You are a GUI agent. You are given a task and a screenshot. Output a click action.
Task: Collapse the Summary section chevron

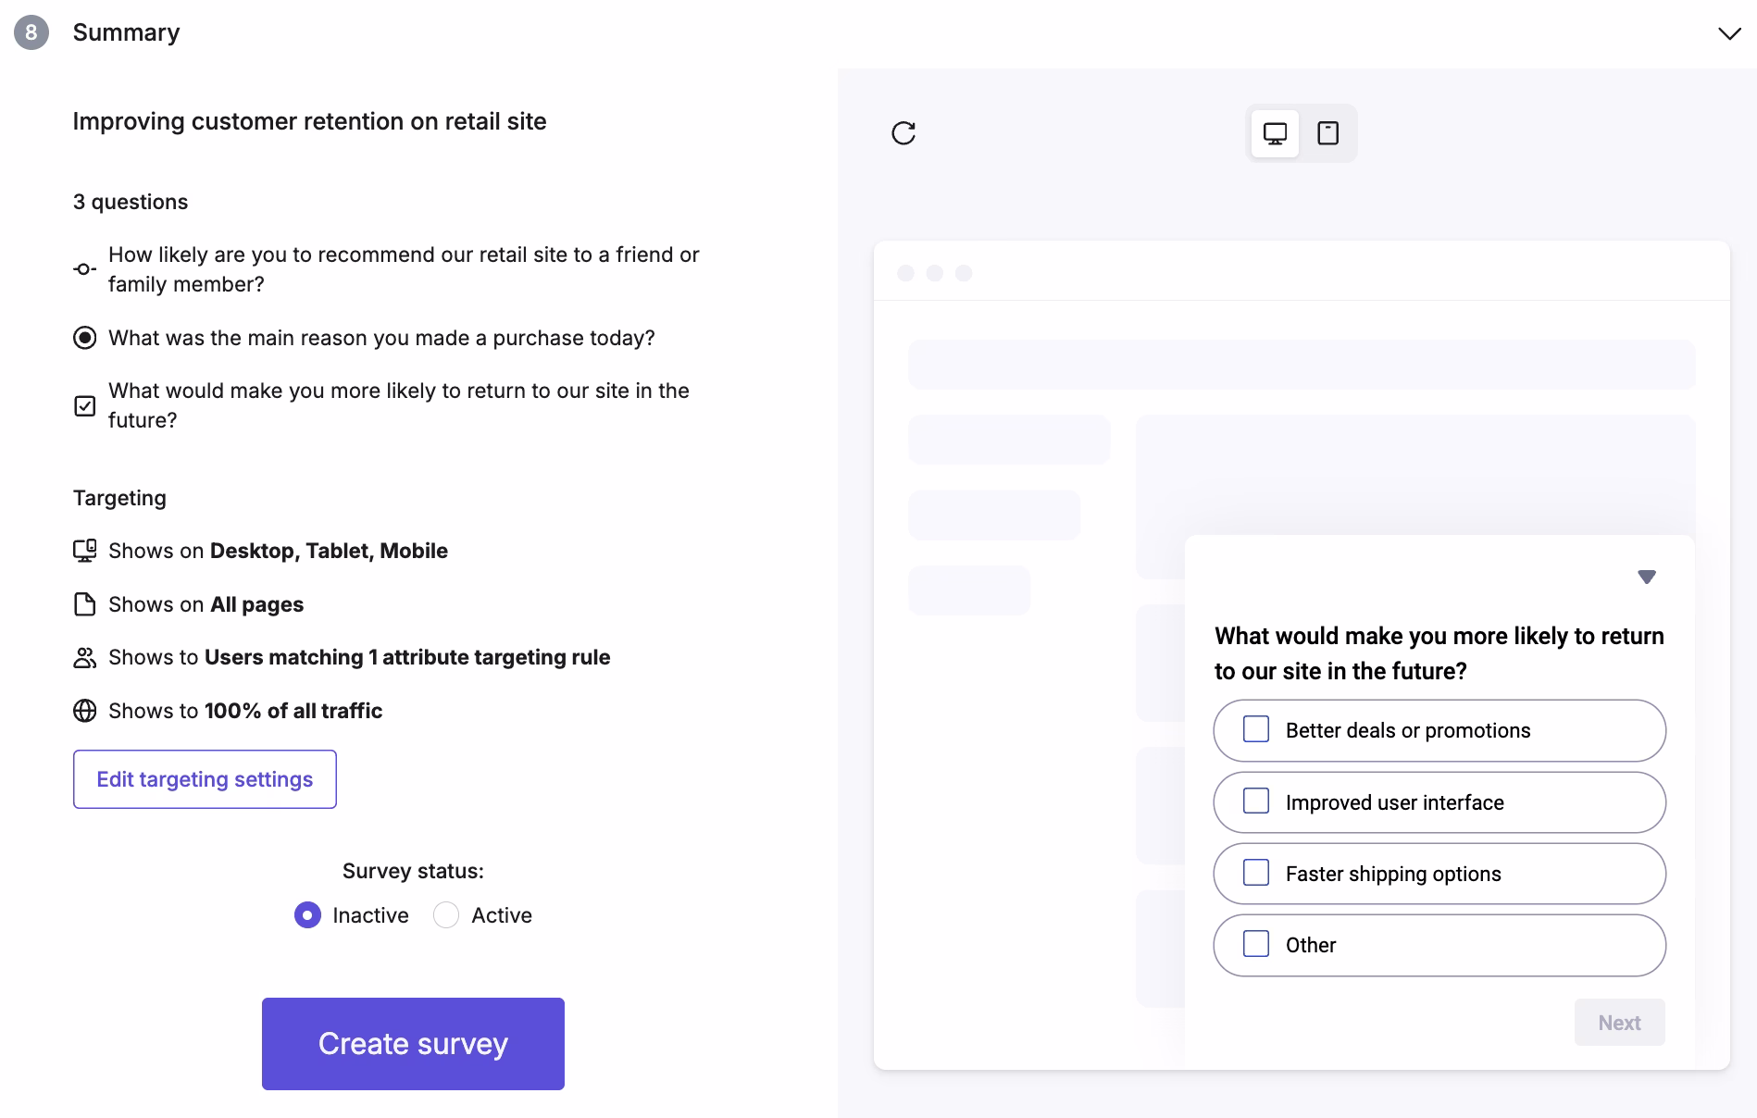(1729, 33)
